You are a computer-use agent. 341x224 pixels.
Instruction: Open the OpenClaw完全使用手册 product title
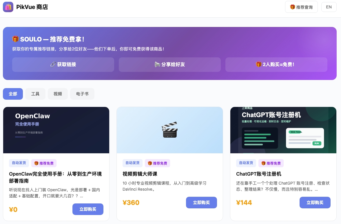(55, 177)
